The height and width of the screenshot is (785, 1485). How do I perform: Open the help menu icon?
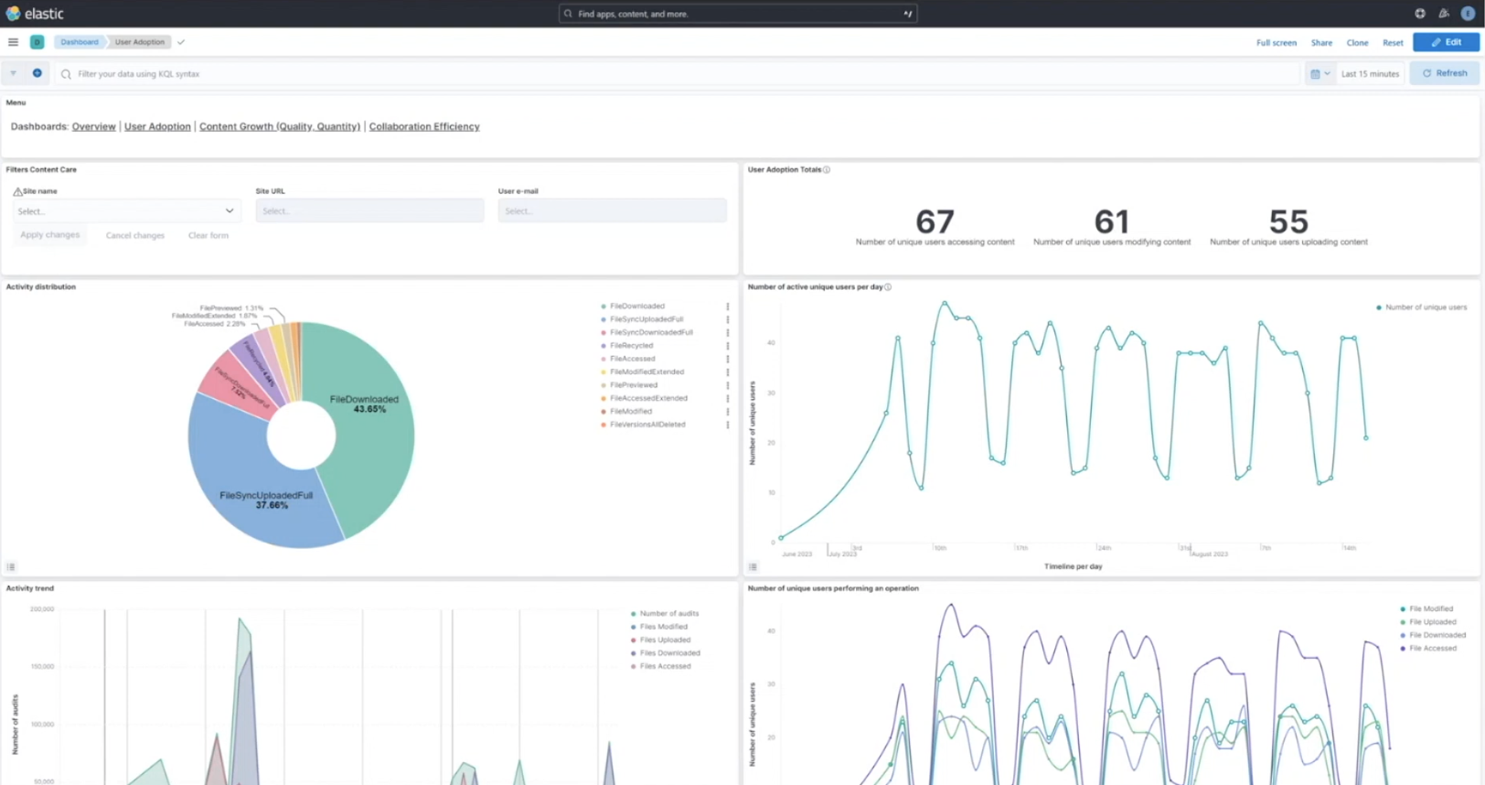point(1420,14)
